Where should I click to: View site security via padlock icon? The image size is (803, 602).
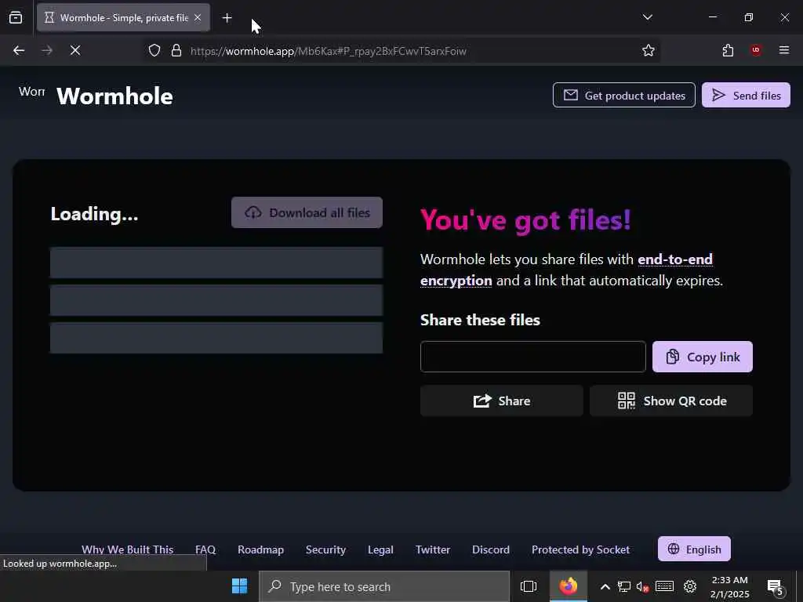(176, 51)
